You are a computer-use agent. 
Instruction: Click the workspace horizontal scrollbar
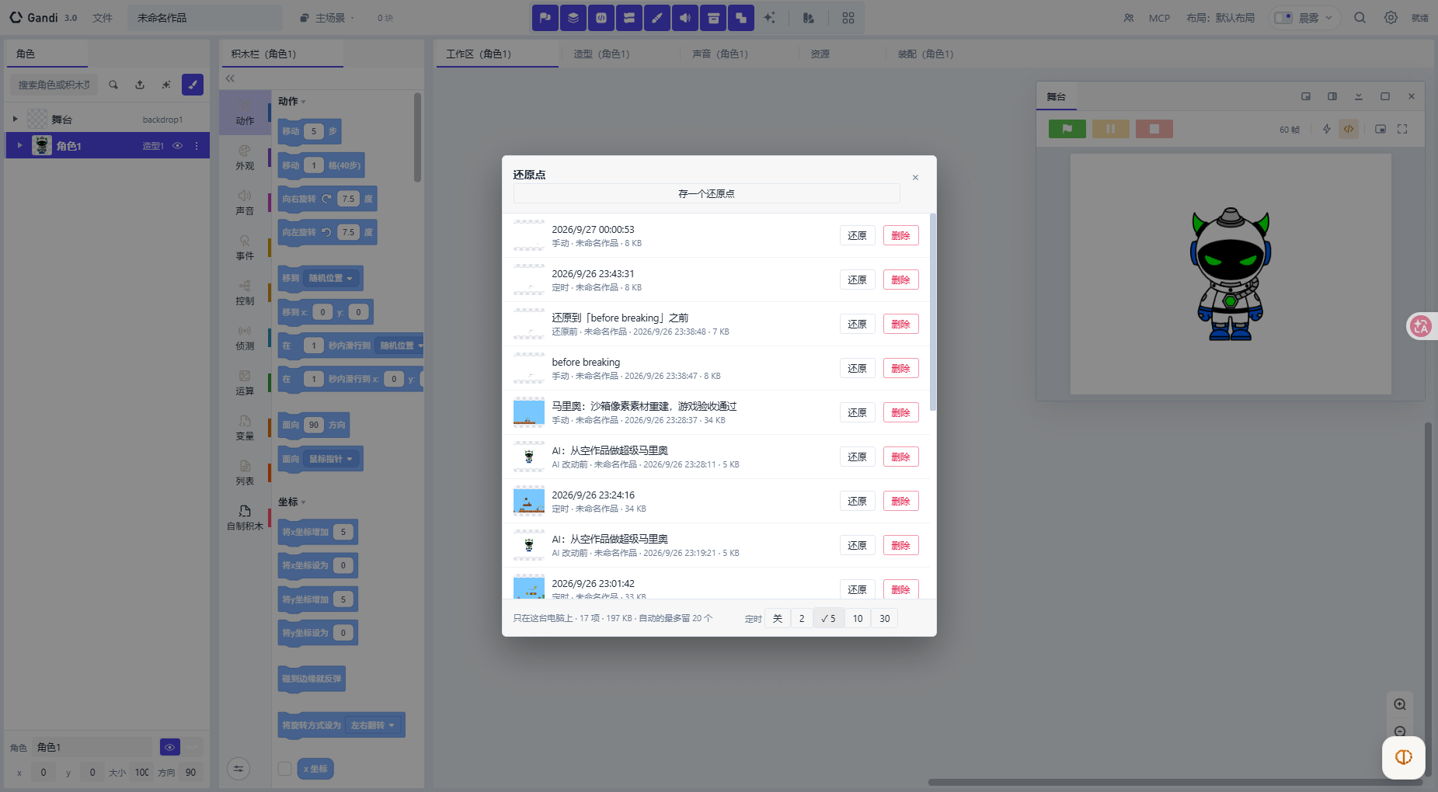click(x=1175, y=782)
